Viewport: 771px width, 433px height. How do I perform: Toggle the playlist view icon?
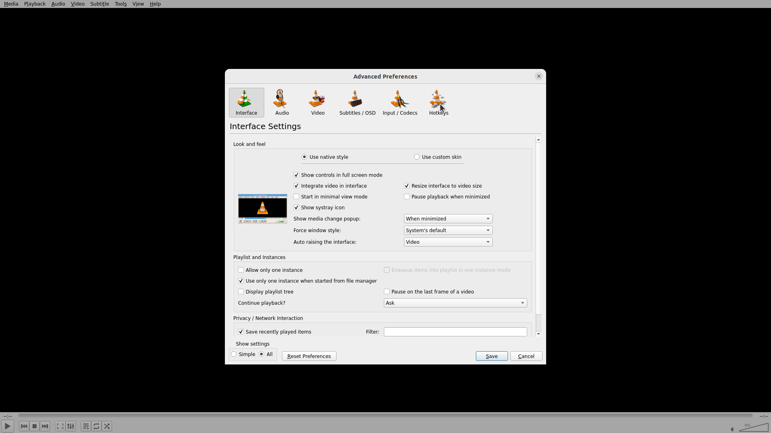pos(86,426)
